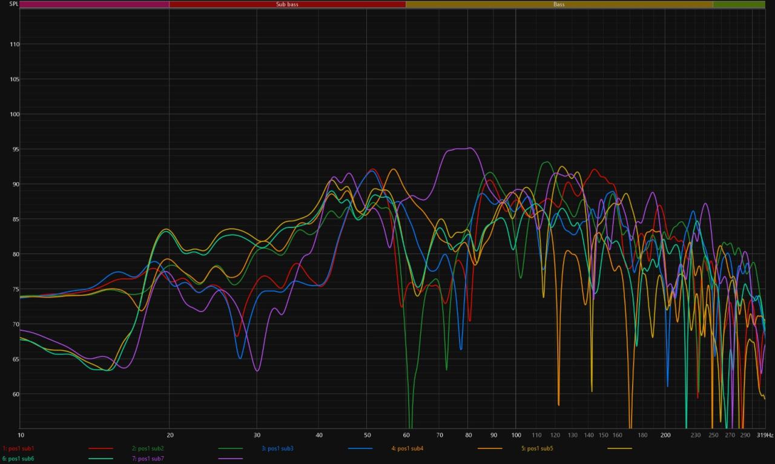Select the '1: pos1 sub1' legend label
The height and width of the screenshot is (464, 775).
[19, 448]
